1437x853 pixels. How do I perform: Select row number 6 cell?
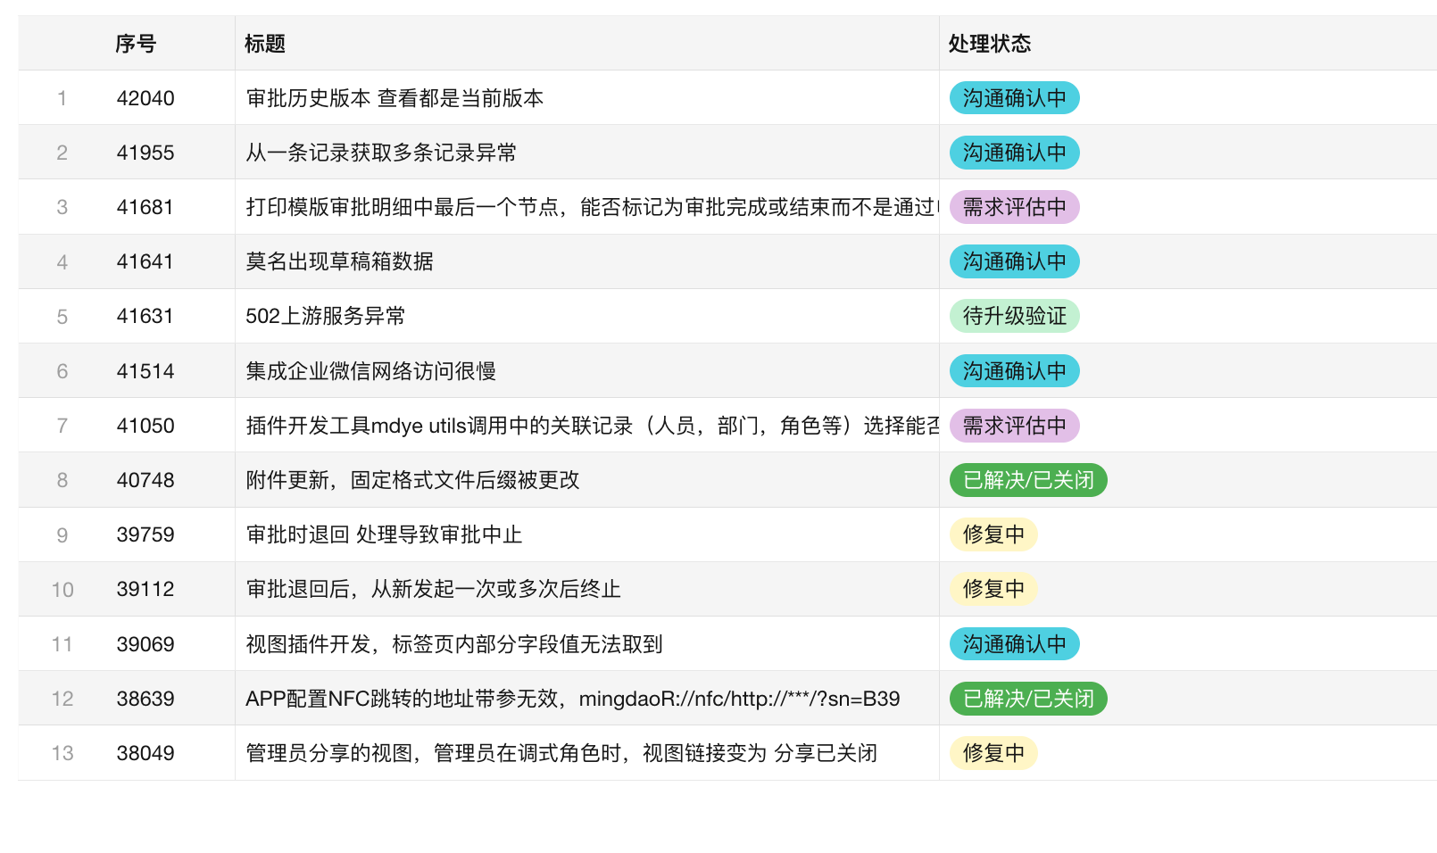62,371
